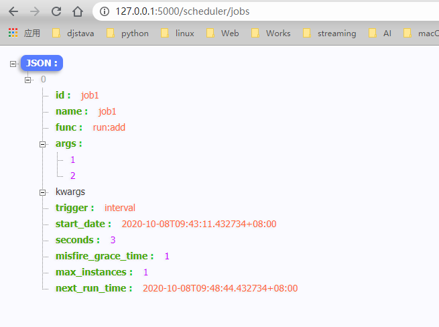Open the linux bookmark folder
439x327 pixels.
pyautogui.click(x=178, y=33)
